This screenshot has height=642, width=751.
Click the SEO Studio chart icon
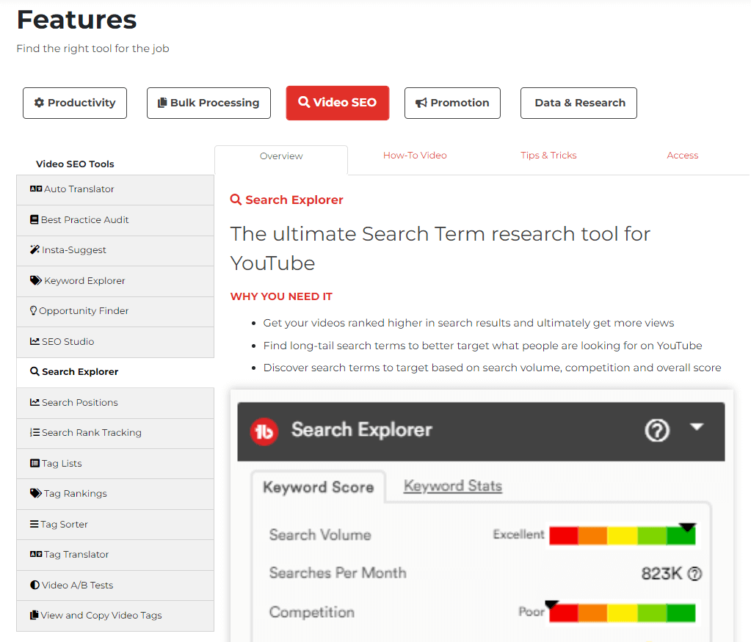(x=35, y=341)
